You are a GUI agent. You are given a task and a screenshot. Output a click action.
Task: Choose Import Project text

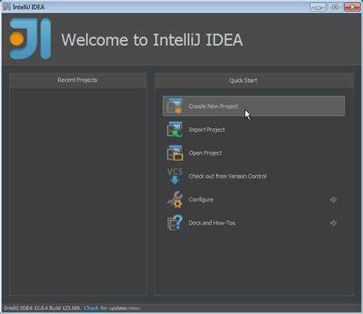point(207,129)
